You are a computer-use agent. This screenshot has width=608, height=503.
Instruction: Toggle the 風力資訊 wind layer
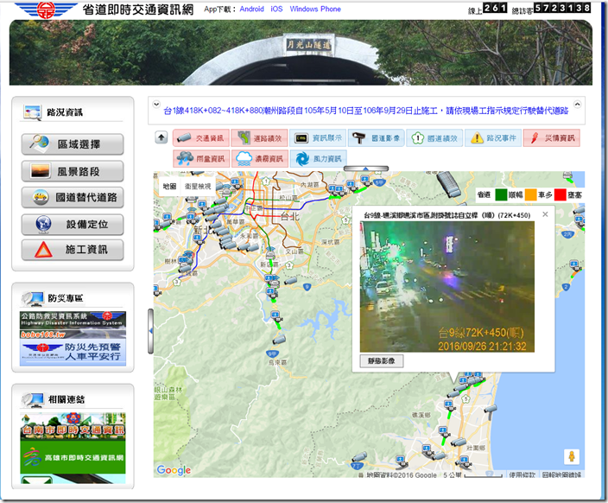click(318, 158)
